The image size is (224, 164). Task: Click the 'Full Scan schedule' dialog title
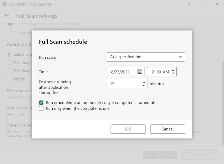coord(63,42)
